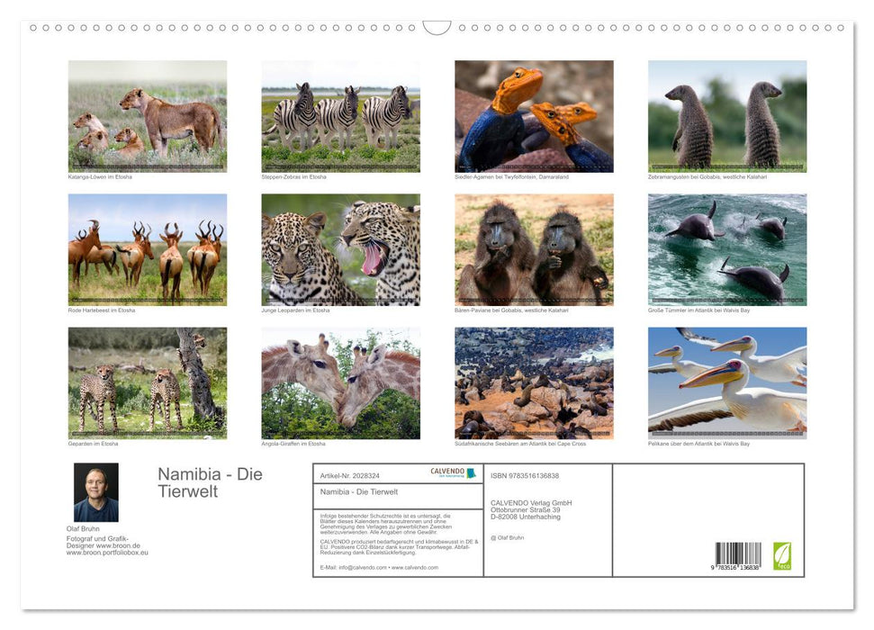Click the Zebramangusten bei Gobabis photo
This screenshot has height=630, width=874.
click(726, 113)
